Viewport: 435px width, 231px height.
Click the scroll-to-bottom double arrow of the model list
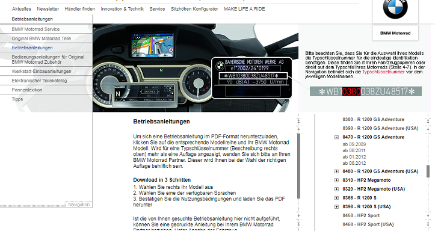coord(428,224)
